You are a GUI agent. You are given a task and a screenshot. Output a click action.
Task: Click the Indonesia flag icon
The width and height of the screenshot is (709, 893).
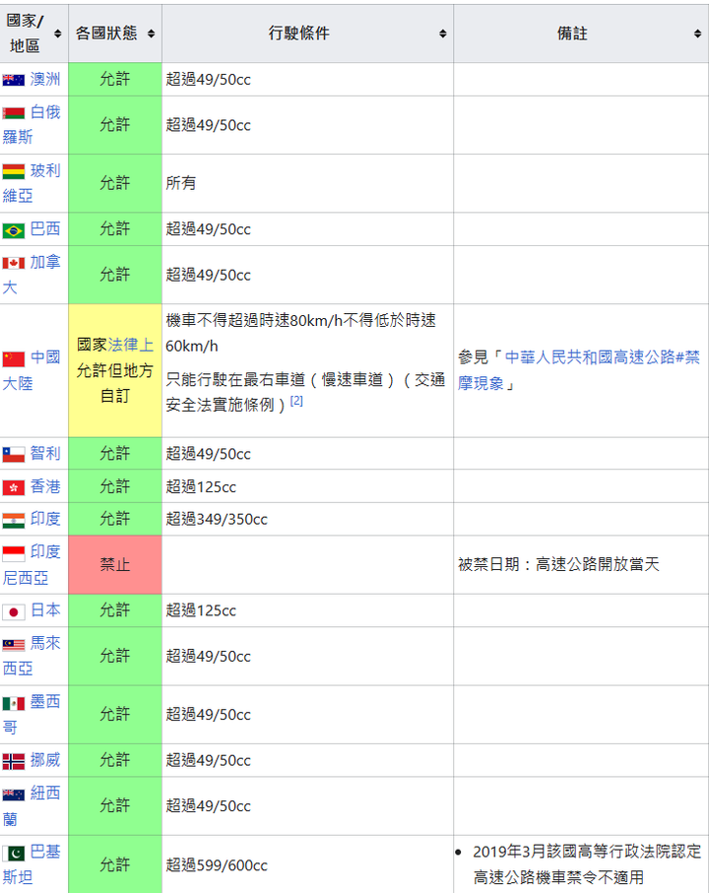pos(14,553)
